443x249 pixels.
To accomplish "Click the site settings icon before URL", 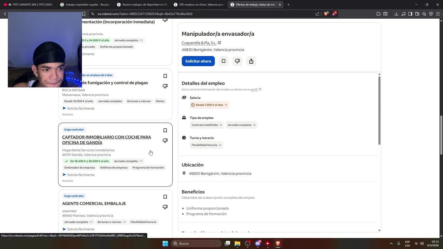I will pyautogui.click(x=92, y=14).
